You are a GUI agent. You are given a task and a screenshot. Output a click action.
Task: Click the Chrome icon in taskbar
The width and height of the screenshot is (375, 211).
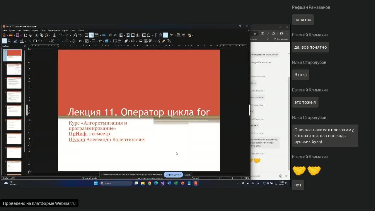click(149, 183)
